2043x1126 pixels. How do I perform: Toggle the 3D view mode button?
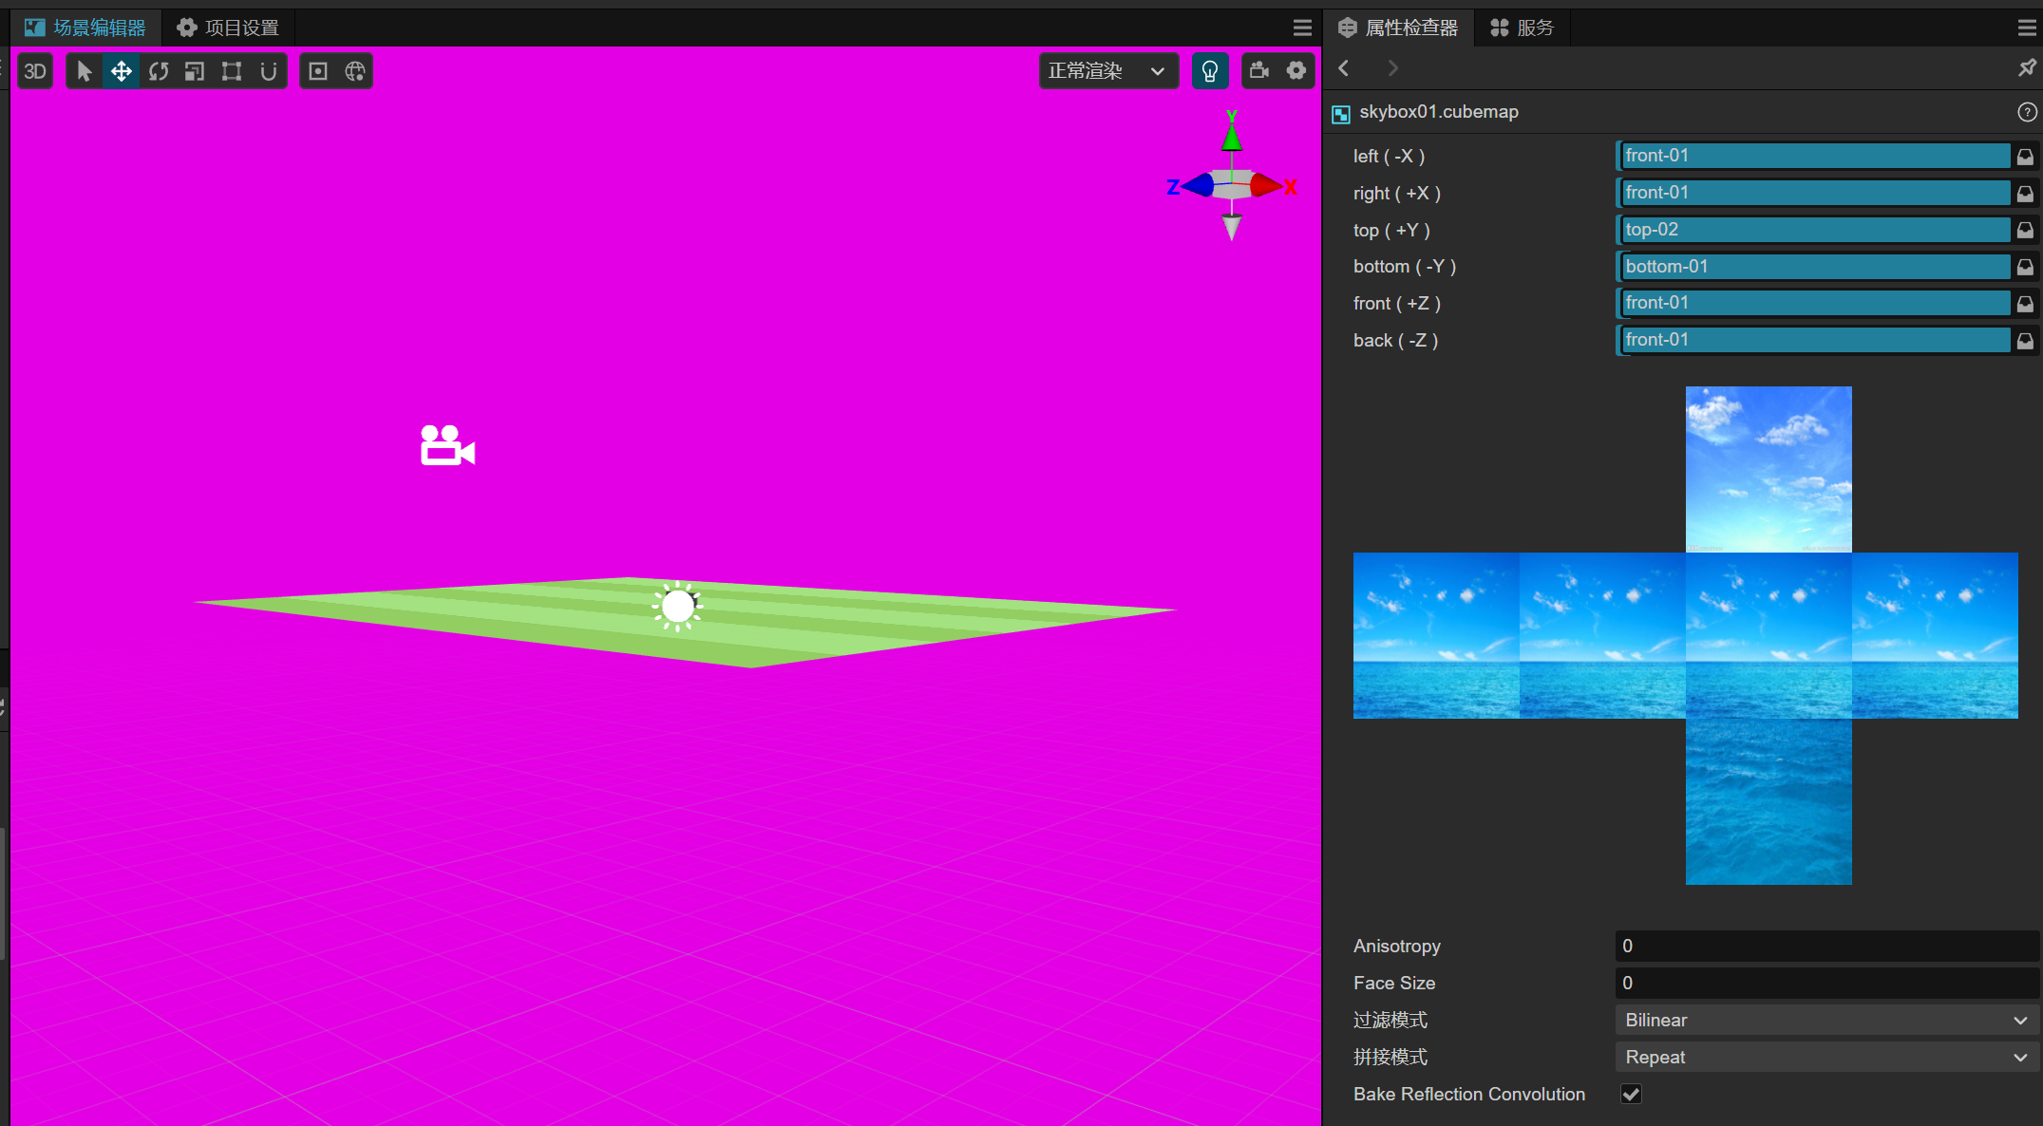[x=35, y=71]
